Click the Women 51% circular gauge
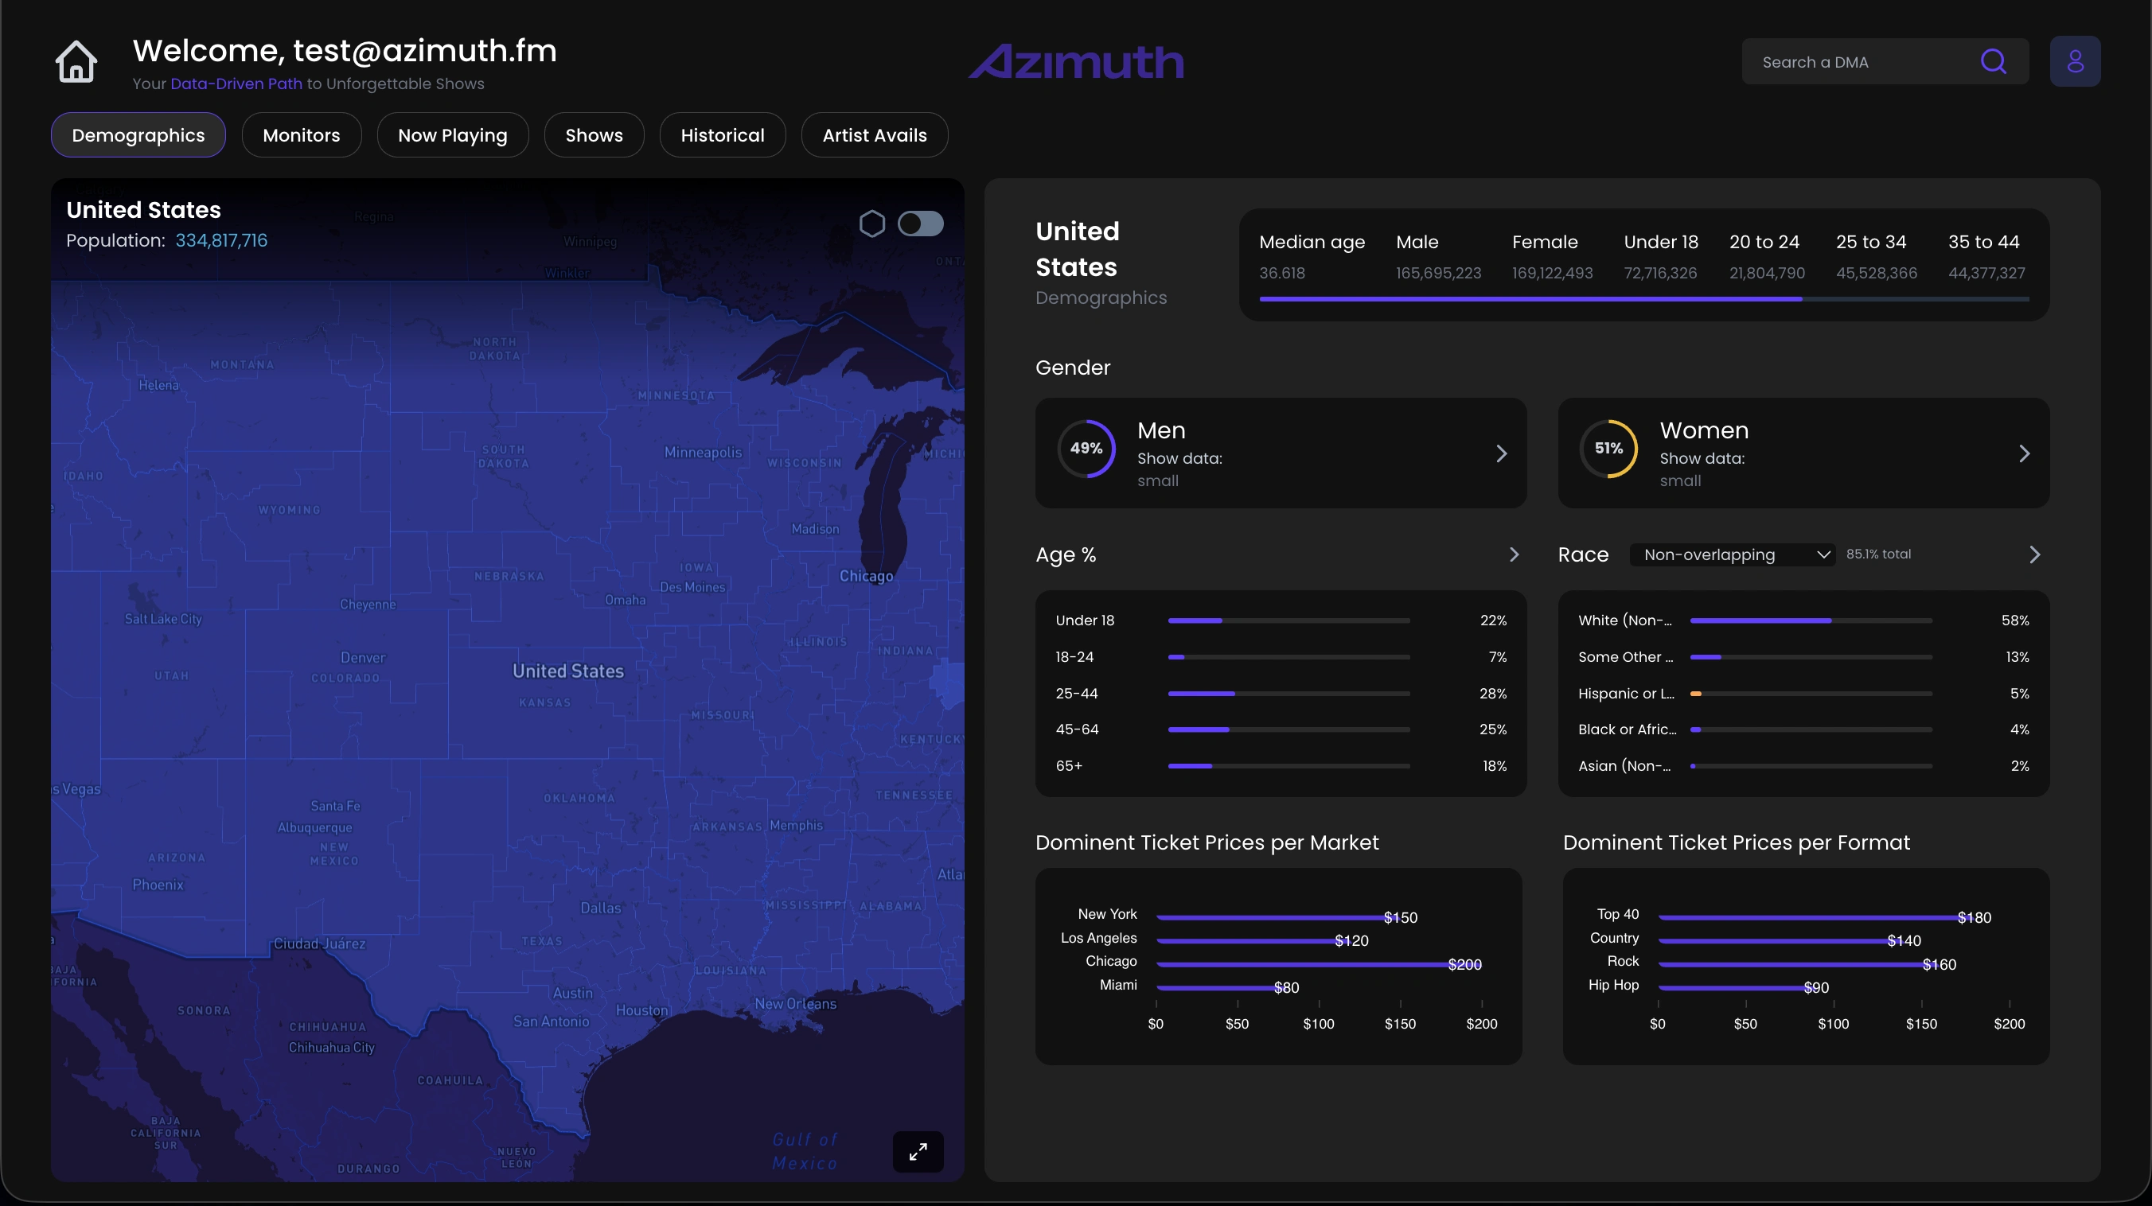Screen dimensions: 2152x1206 (x=1608, y=449)
